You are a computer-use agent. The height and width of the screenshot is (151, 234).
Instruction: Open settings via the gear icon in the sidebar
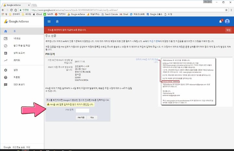6,70
